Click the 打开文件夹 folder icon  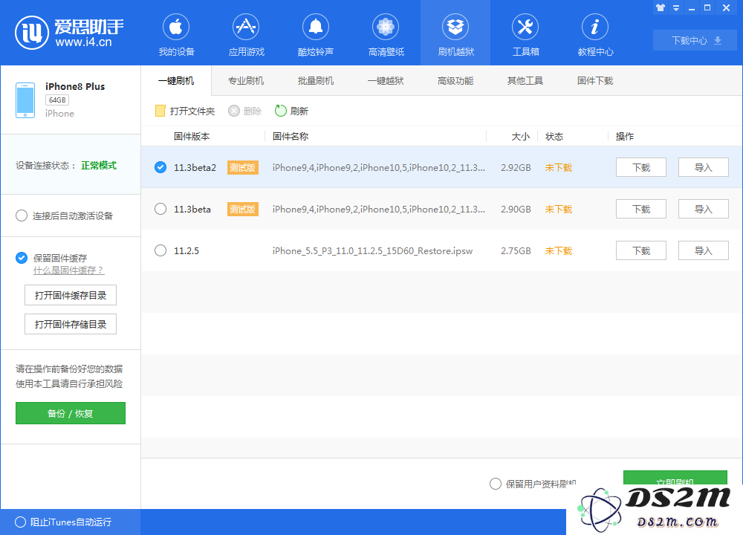point(160,111)
